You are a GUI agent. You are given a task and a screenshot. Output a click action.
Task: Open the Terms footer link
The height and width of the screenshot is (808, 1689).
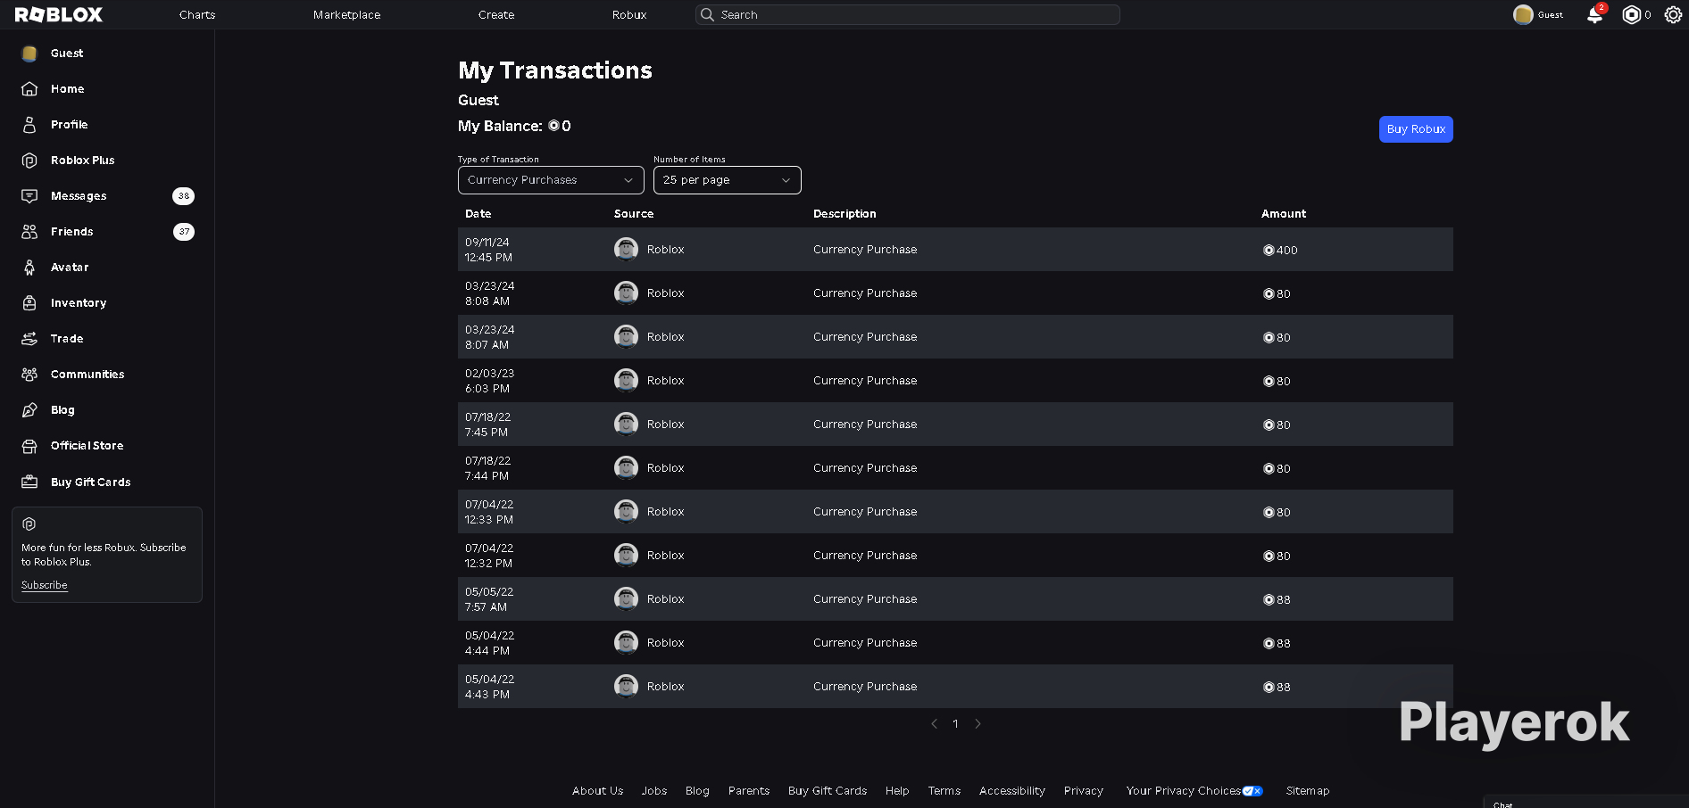(x=944, y=791)
